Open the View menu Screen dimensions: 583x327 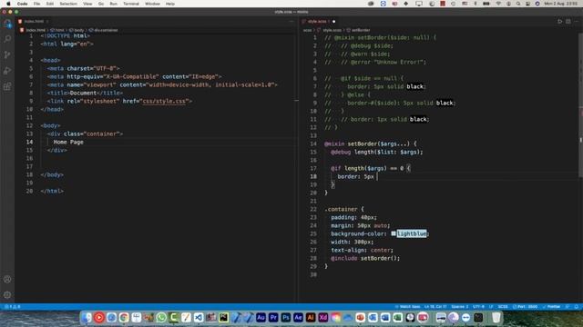[87, 4]
